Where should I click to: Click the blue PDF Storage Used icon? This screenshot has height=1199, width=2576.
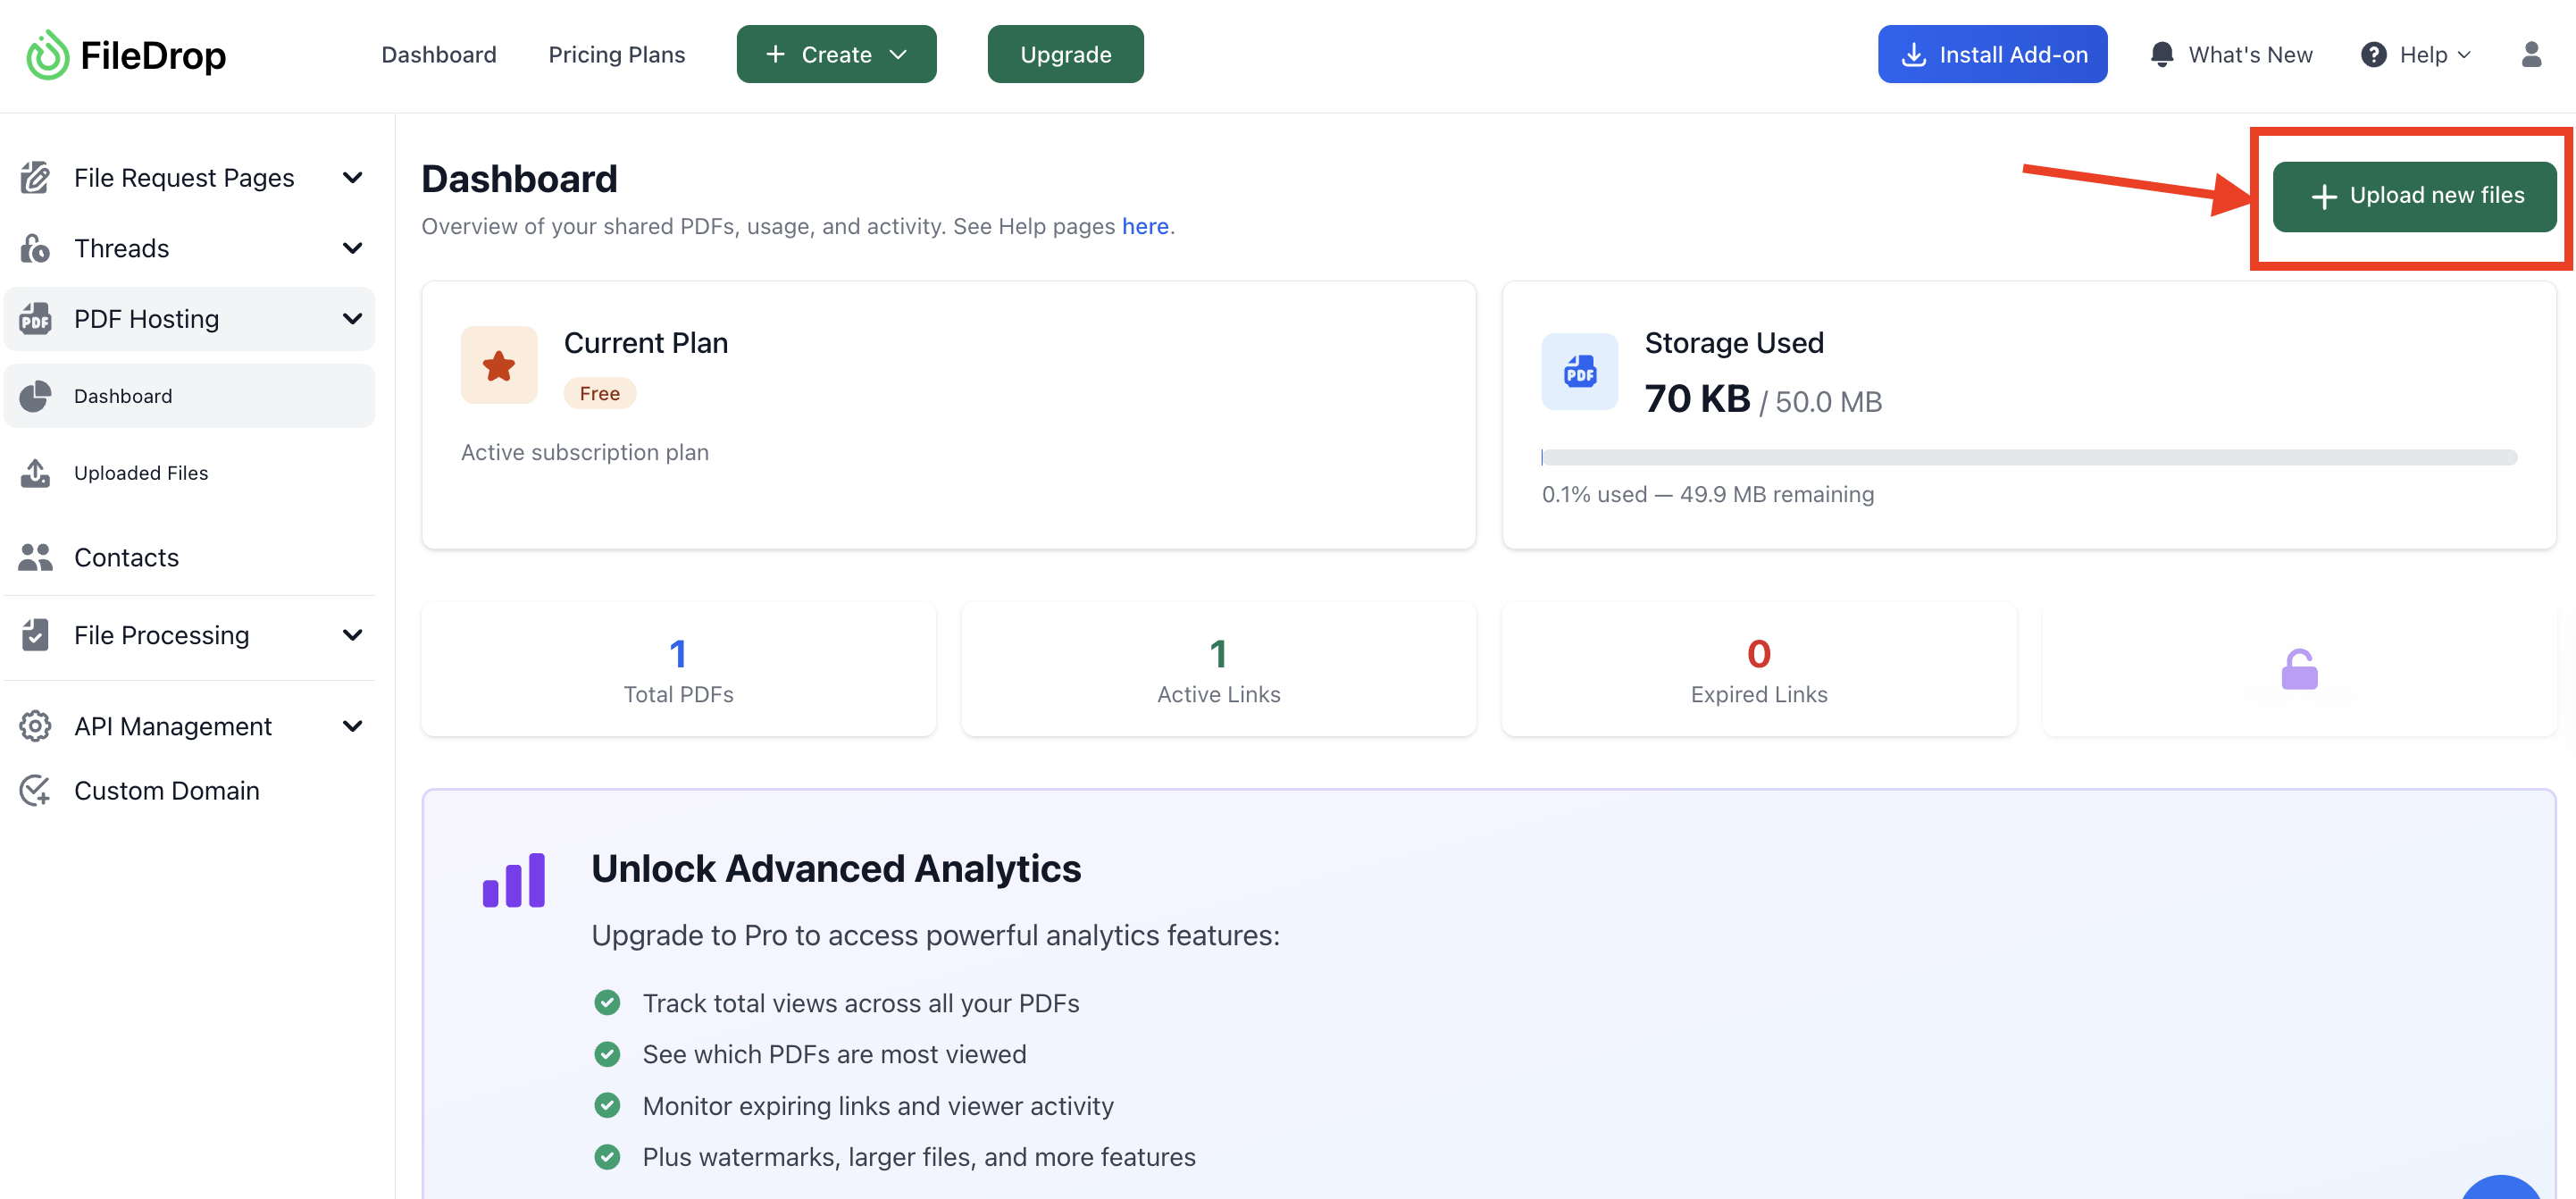[x=1579, y=372]
